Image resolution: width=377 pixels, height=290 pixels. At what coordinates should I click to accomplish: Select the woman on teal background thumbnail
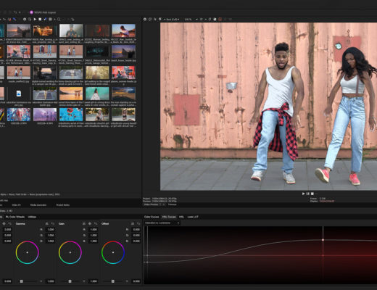[x=97, y=94]
